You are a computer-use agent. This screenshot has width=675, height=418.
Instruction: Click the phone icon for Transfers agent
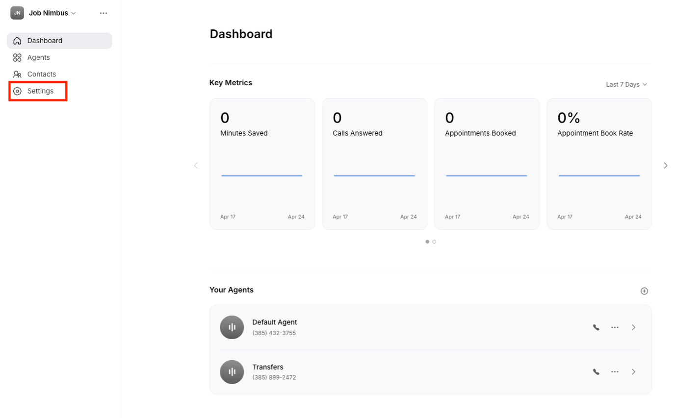pyautogui.click(x=596, y=371)
